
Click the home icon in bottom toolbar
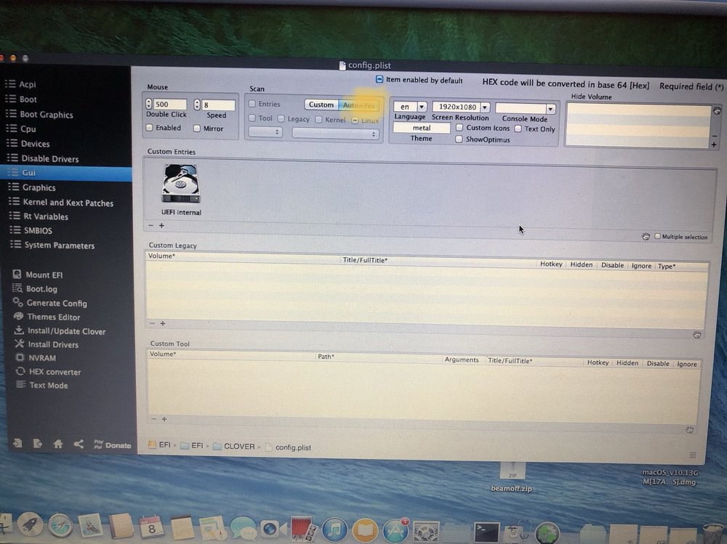pyautogui.click(x=57, y=444)
